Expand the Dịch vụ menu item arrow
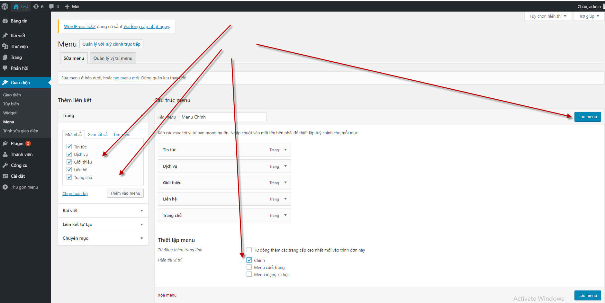This screenshot has height=303, width=605. coord(285,166)
